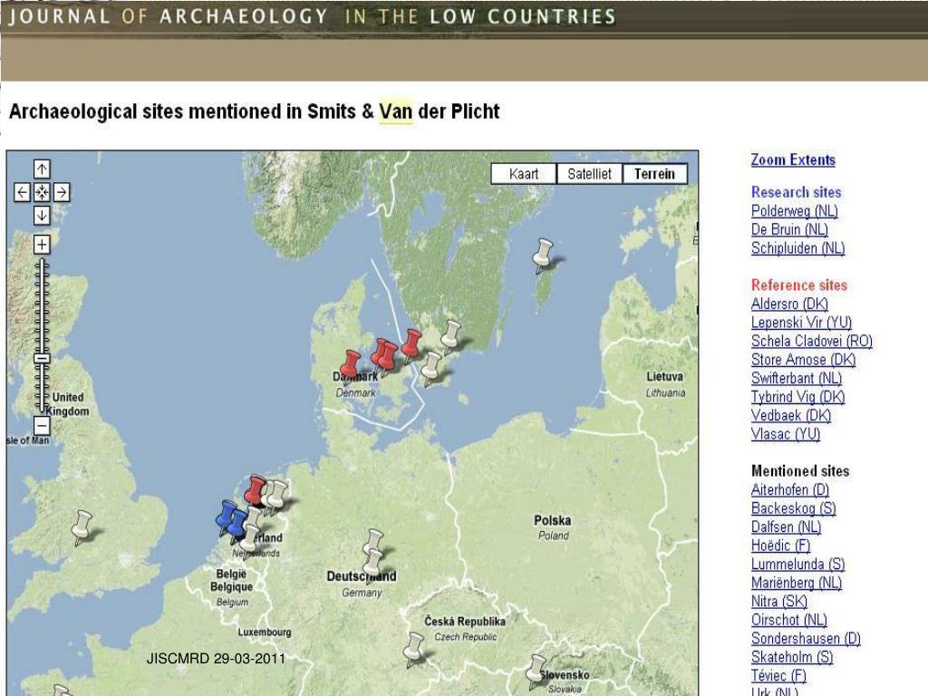The image size is (928, 696).
Task: Open Lepenski Vir (YU) link
Action: 801,323
